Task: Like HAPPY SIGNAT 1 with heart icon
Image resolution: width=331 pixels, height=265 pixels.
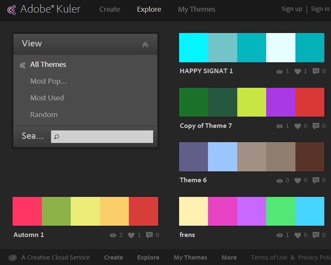Action: [x=298, y=71]
